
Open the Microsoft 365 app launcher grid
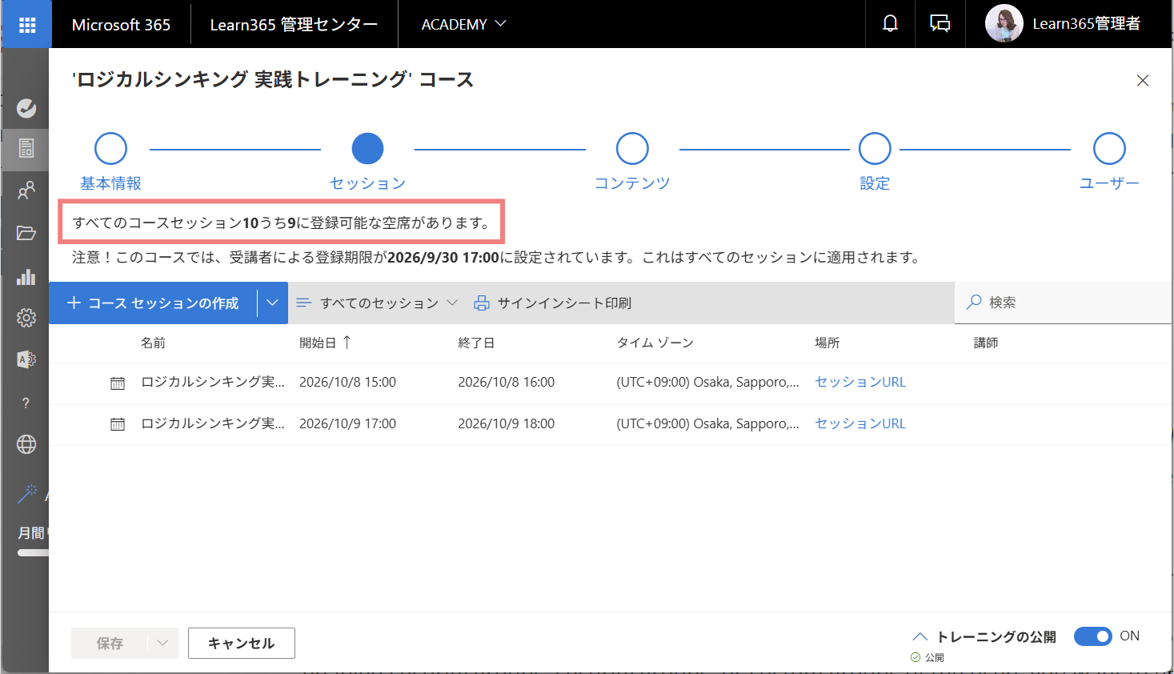pos(26,24)
